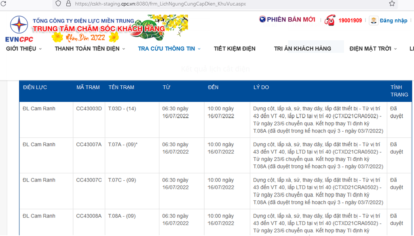Go to Tri ân khách hàng page
The image size is (414, 236).
click(302, 49)
